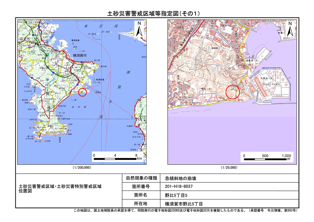Screen dimensions: 314x222
Task: Click the north arrow on the right map
Action: click(x=291, y=29)
